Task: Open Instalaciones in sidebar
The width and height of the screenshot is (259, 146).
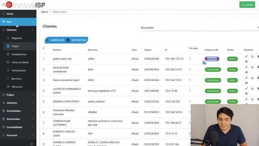Action: pos(19,54)
